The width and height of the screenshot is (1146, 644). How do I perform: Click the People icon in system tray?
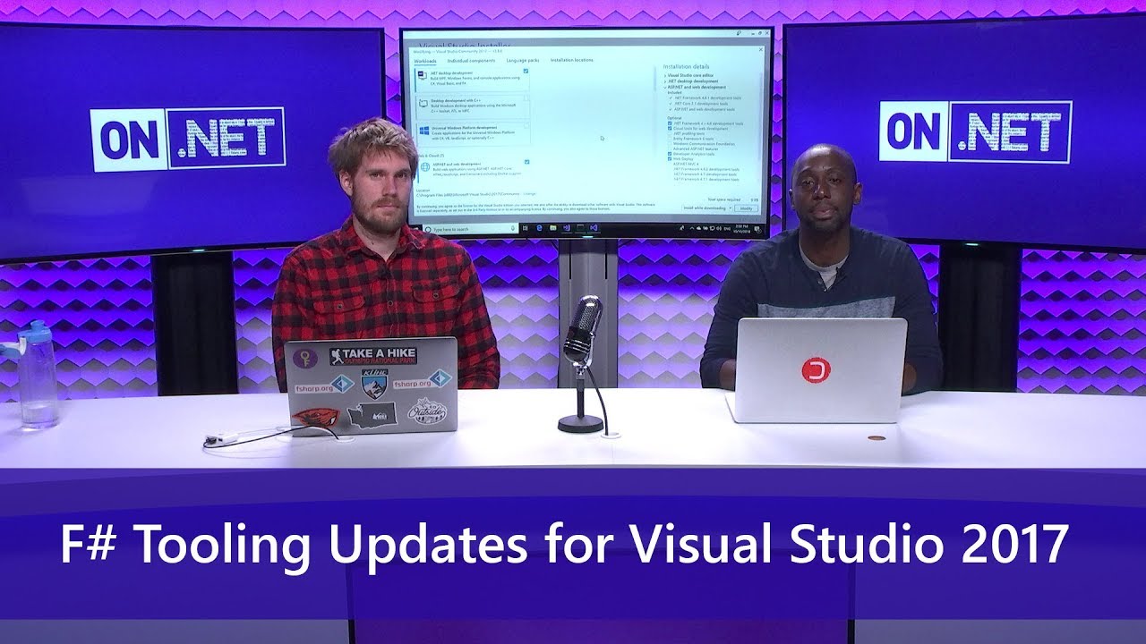point(682,229)
